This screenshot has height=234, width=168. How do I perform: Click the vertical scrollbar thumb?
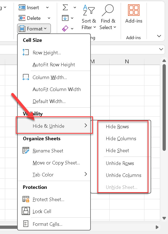point(164,107)
